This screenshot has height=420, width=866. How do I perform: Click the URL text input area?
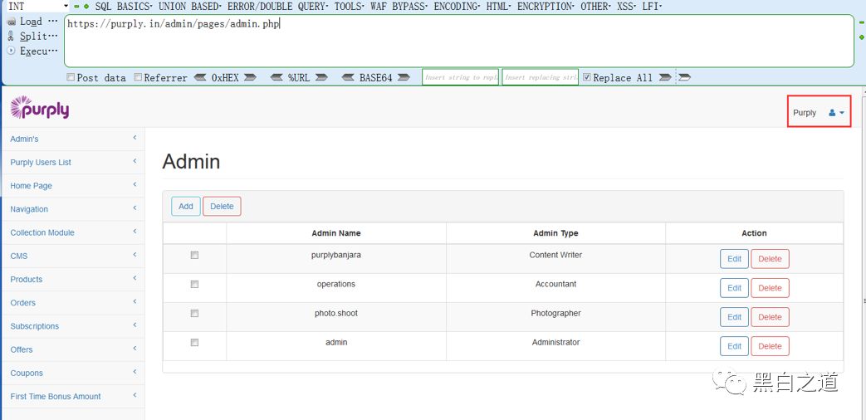click(457, 42)
